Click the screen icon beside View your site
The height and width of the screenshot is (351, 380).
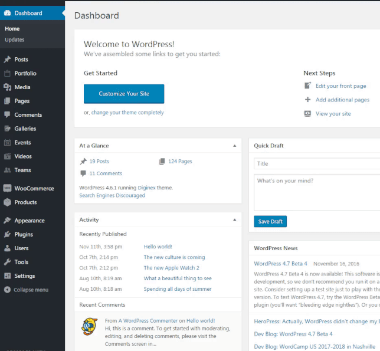click(307, 113)
